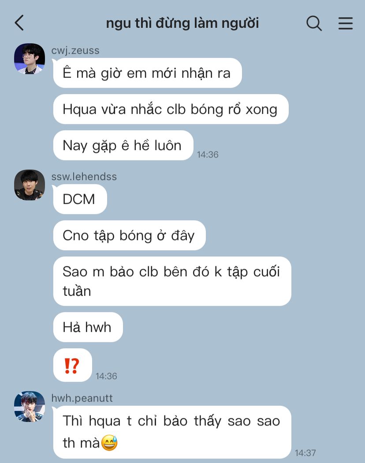Tap the username hwh.peanutt

(82, 398)
